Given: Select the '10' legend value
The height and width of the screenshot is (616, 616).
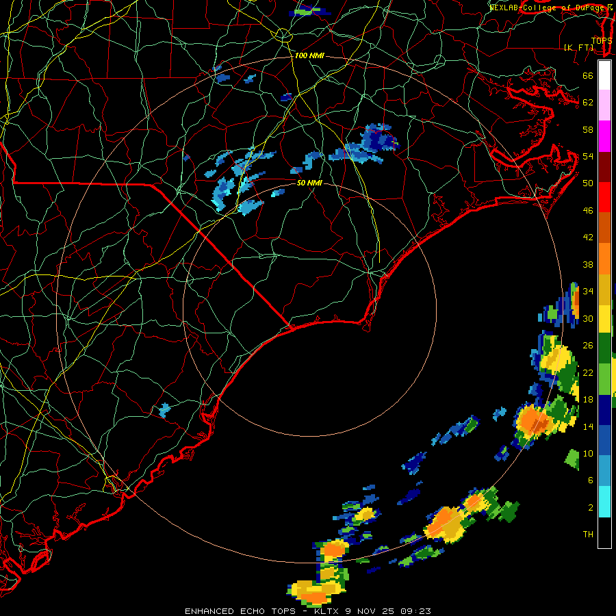Looking at the screenshot, I should 588,453.
